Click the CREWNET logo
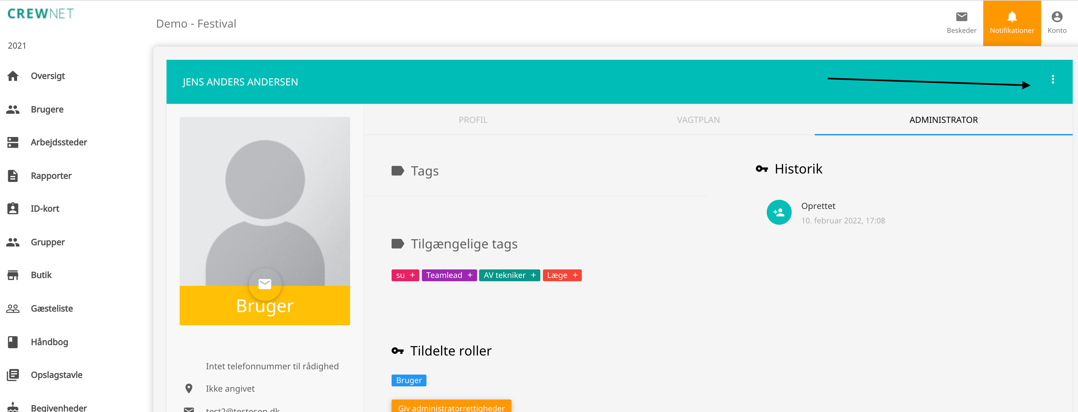The height and width of the screenshot is (412, 1078). click(x=40, y=14)
